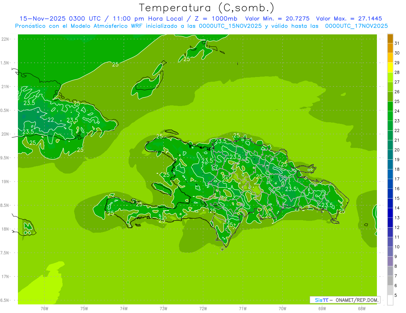The height and width of the screenshot is (313, 406).
Task: Click the 15-Nov-2025 0300 UTC timestamp
Action: 60,19
